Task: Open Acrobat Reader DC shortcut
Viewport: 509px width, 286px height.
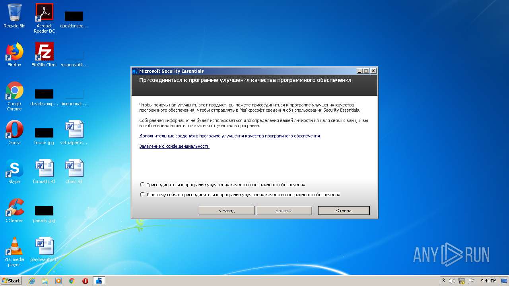Action: (44, 18)
